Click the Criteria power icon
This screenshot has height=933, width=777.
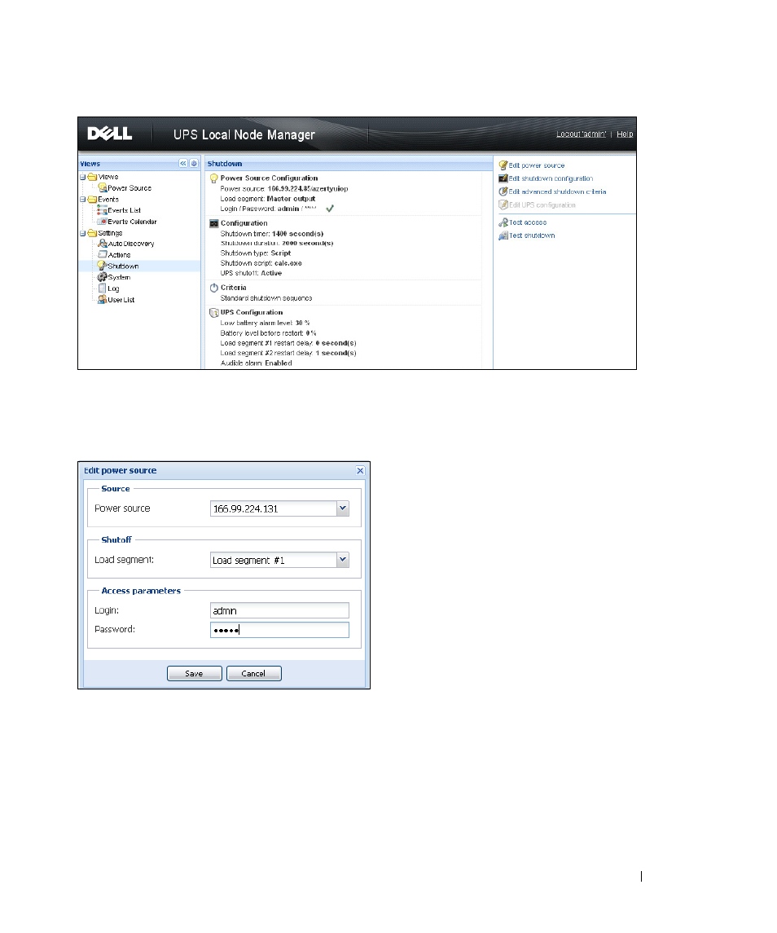(214, 288)
